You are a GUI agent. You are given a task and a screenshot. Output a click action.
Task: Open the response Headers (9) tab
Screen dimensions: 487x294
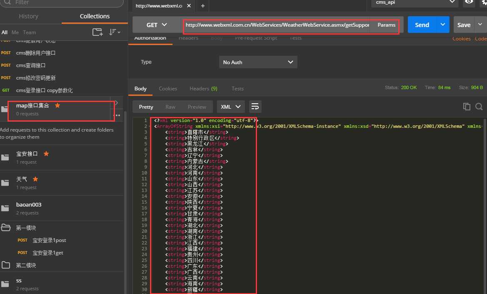tap(203, 88)
